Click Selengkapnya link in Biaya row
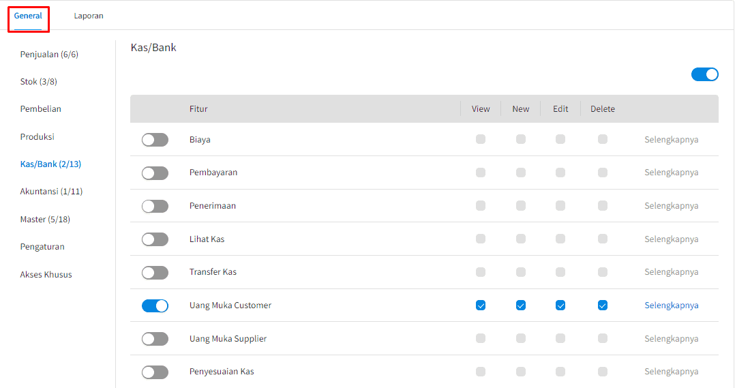 [x=671, y=140]
